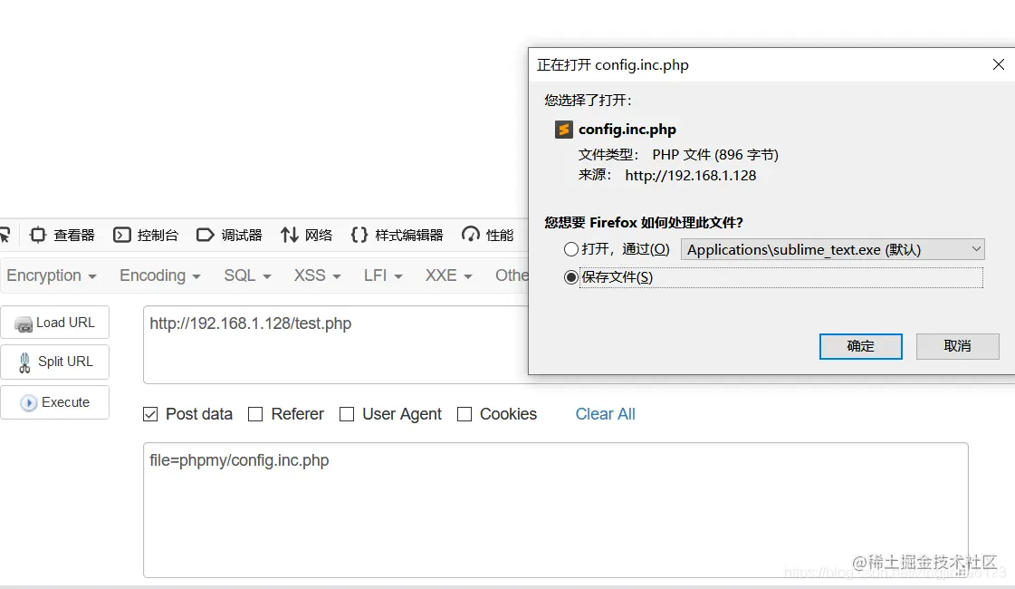Click the Load URL disk icon
Viewport: 1015px width, 589px height.
point(24,324)
